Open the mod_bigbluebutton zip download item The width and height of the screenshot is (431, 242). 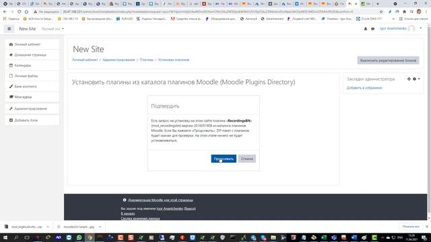(24, 227)
